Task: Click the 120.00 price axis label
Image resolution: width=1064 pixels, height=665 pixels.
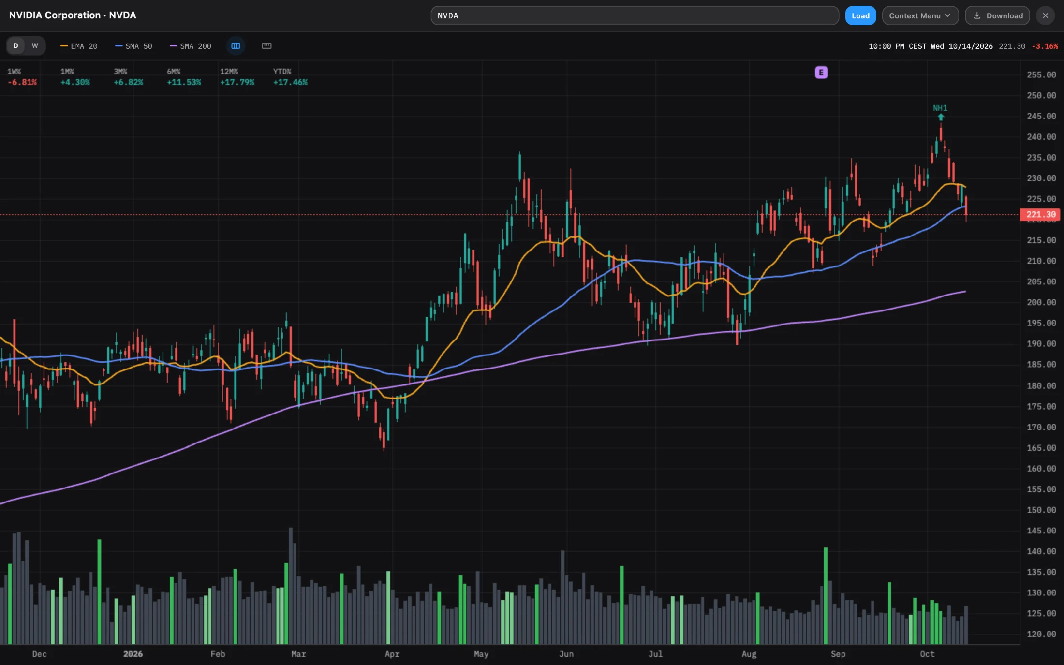Action: 1041,634
